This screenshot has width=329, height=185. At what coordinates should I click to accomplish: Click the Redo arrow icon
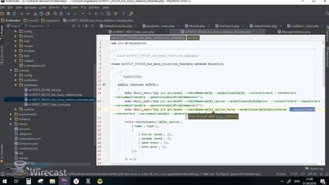click(28, 14)
